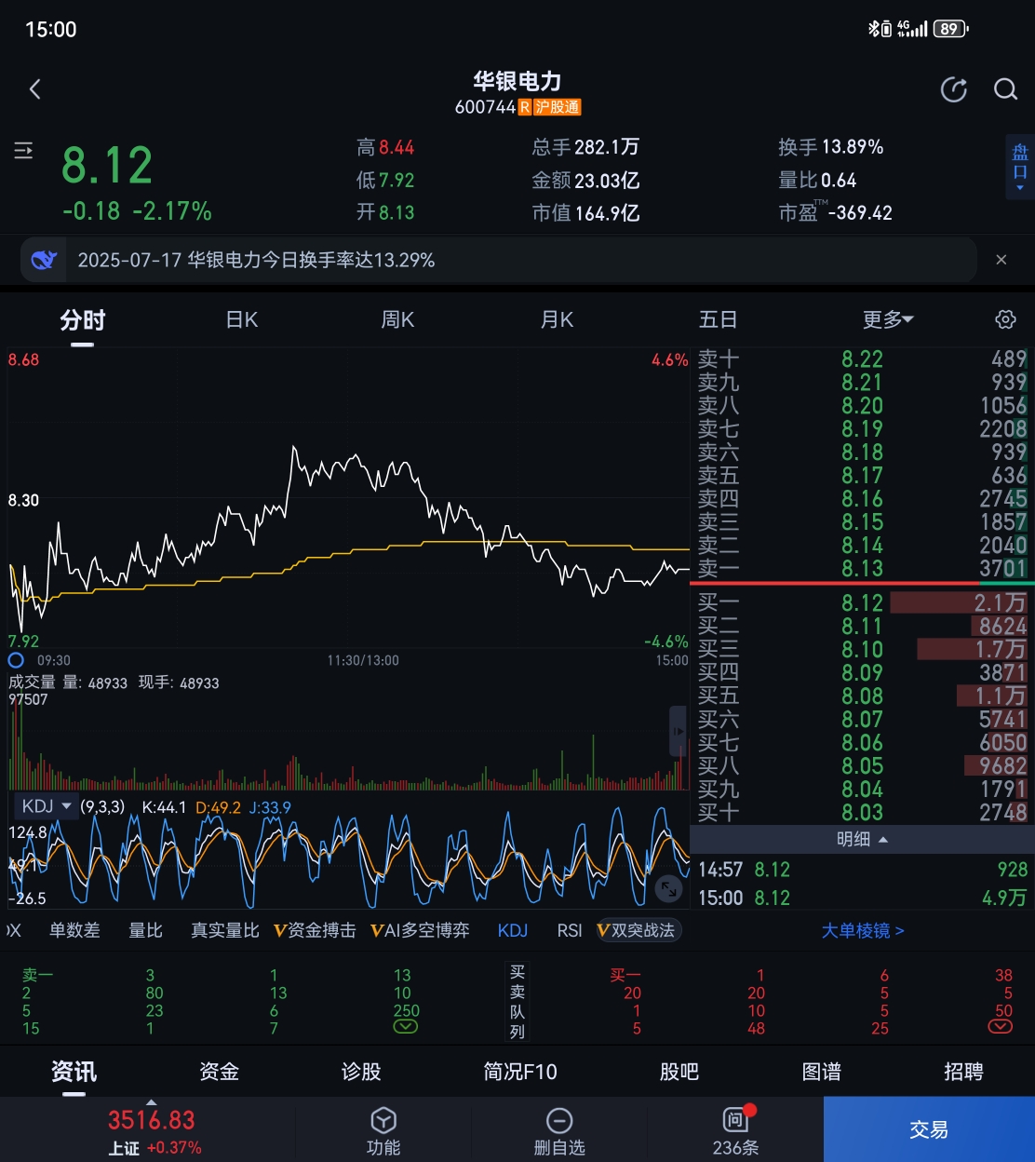1035x1162 pixels.
Task: Tap the 卖十 8.22 order row
Action: click(862, 358)
